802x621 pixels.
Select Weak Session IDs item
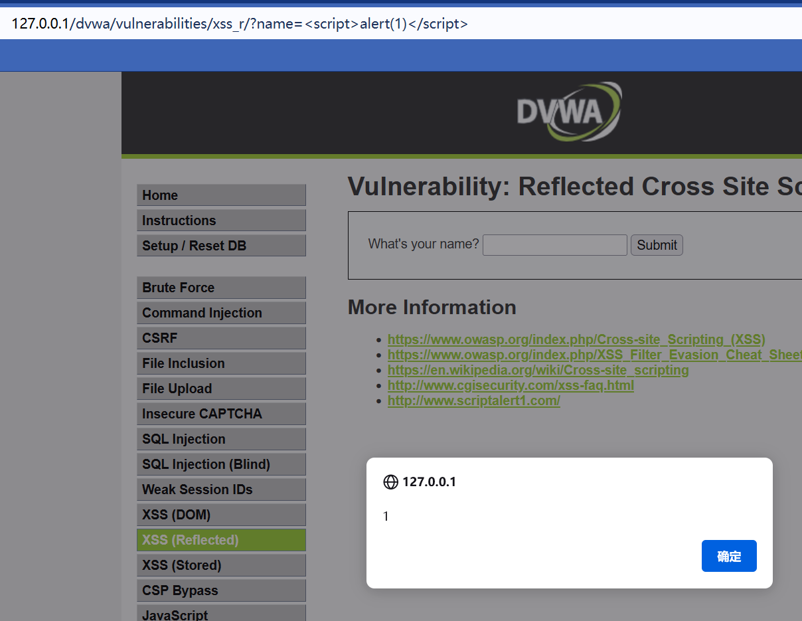point(221,489)
